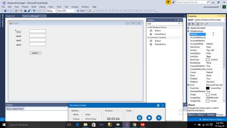227x128 pixels.
Task: Click the Properties page icon in Properties
Action: 198,24
